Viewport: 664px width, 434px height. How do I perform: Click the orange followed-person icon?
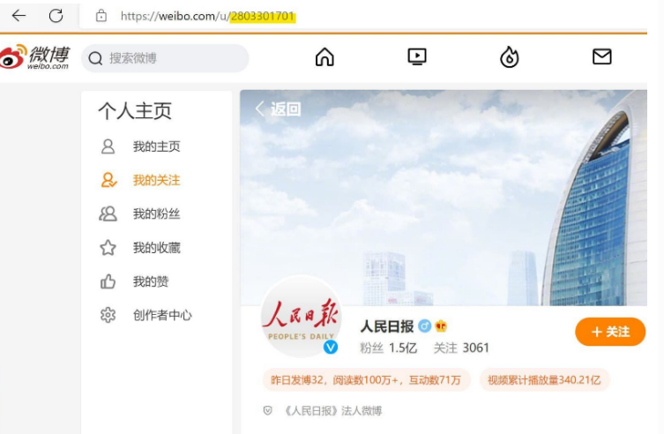(108, 180)
